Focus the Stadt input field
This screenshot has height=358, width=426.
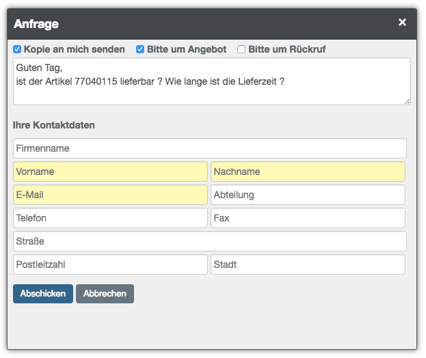point(308,264)
